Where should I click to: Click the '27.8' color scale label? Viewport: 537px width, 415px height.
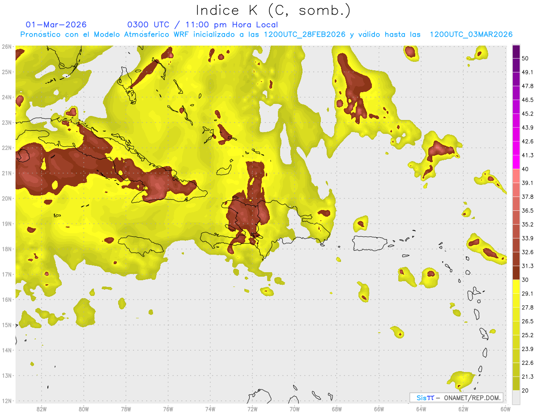[x=528, y=307]
